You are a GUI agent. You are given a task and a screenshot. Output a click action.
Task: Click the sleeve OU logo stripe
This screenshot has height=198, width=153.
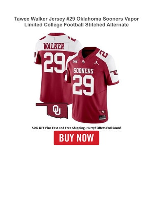tap(114, 73)
